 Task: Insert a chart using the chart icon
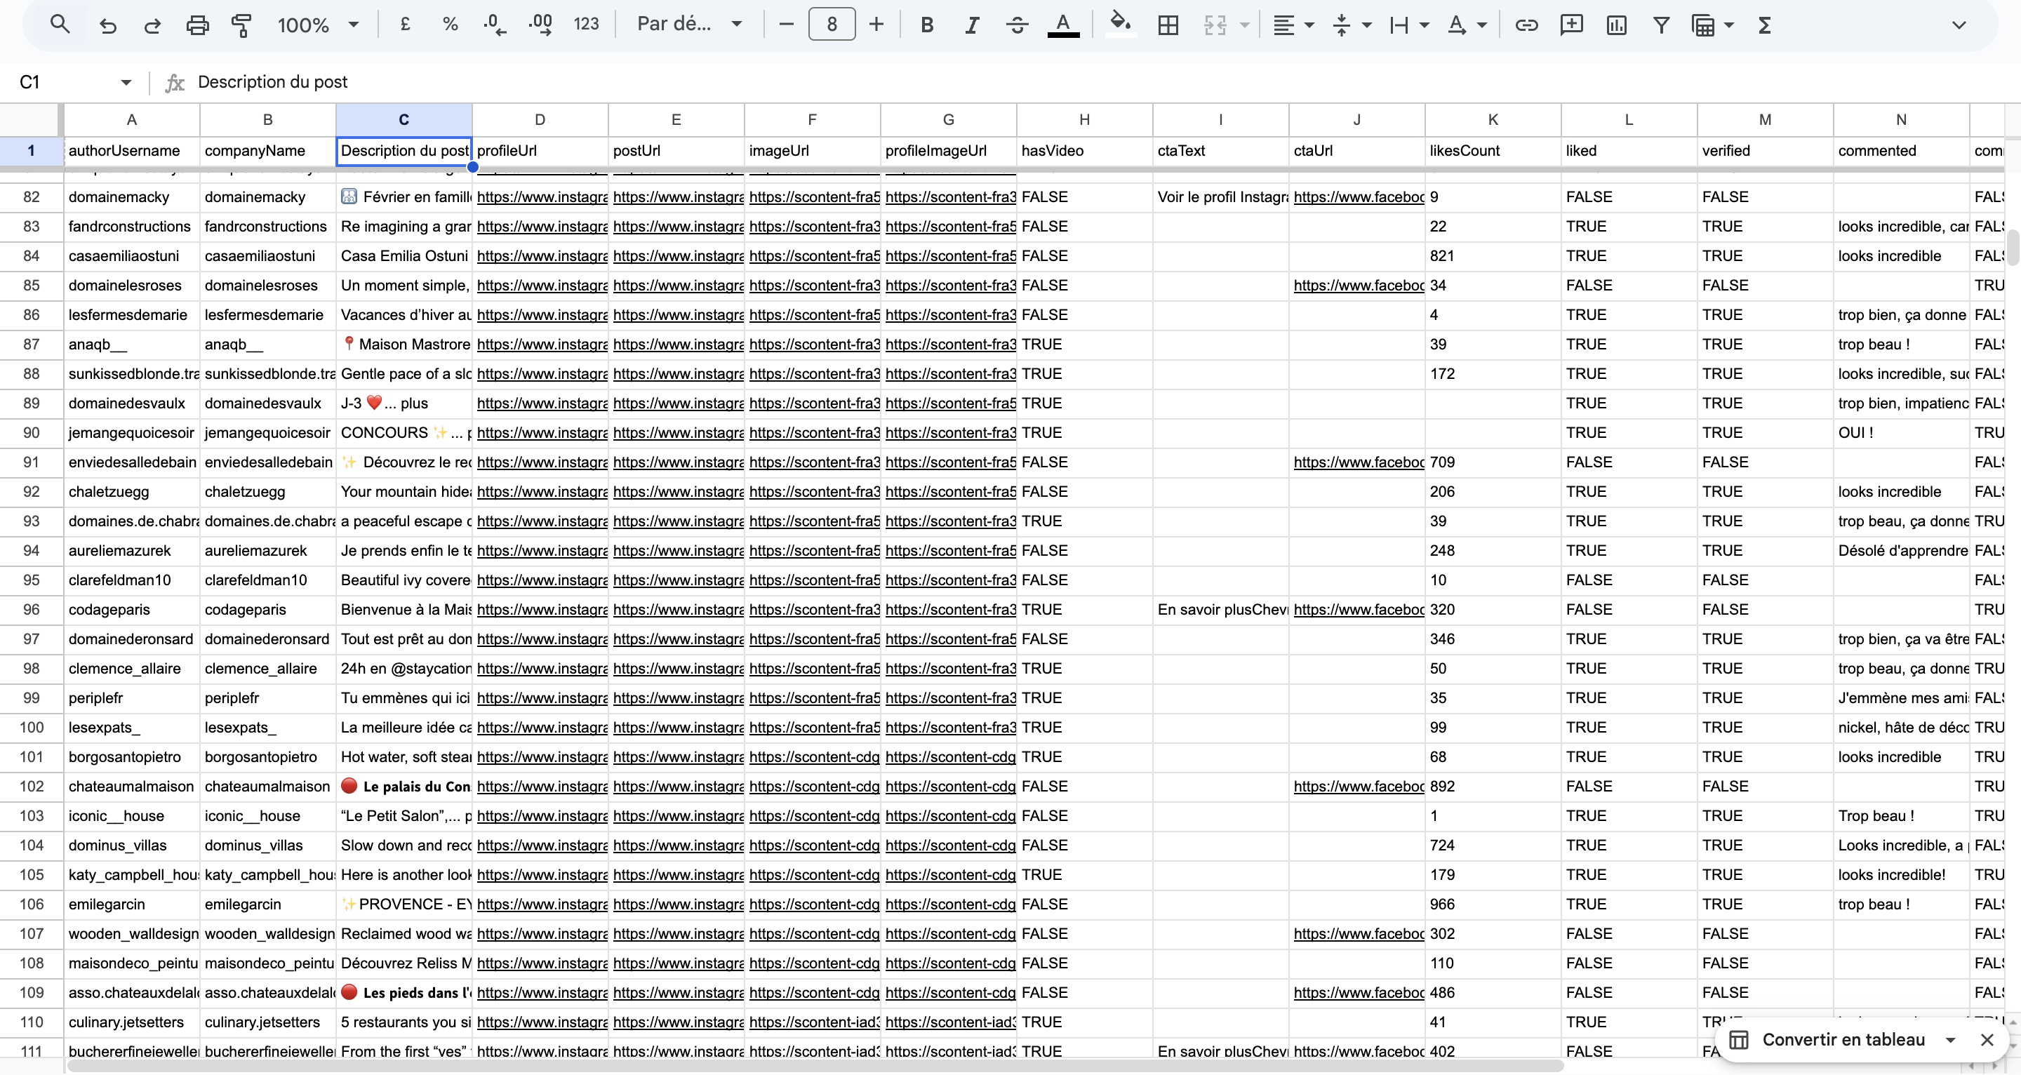point(1616,25)
